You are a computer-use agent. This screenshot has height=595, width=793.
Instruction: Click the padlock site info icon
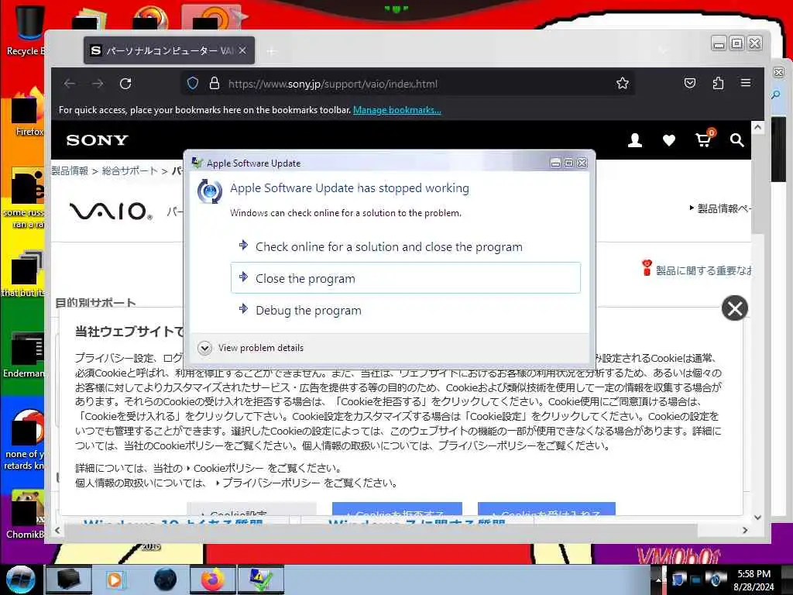215,84
